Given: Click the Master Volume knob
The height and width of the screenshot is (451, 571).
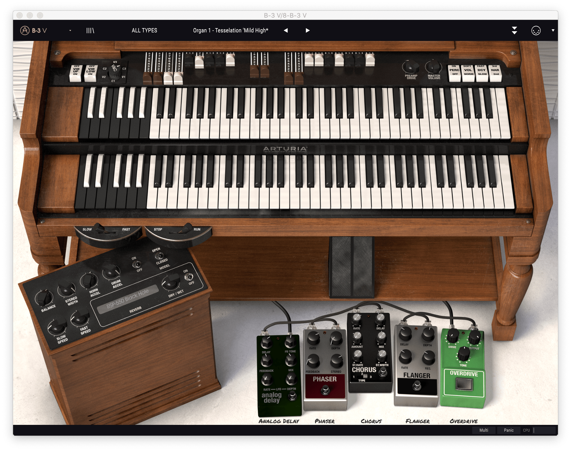Looking at the screenshot, I should tap(433, 68).
